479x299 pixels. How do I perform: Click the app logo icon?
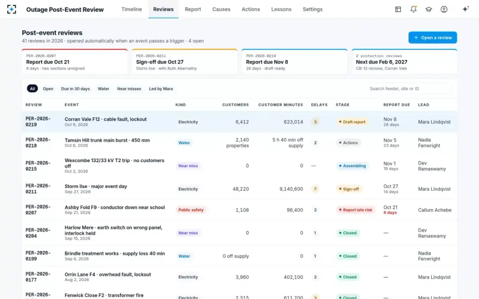(x=12, y=9)
